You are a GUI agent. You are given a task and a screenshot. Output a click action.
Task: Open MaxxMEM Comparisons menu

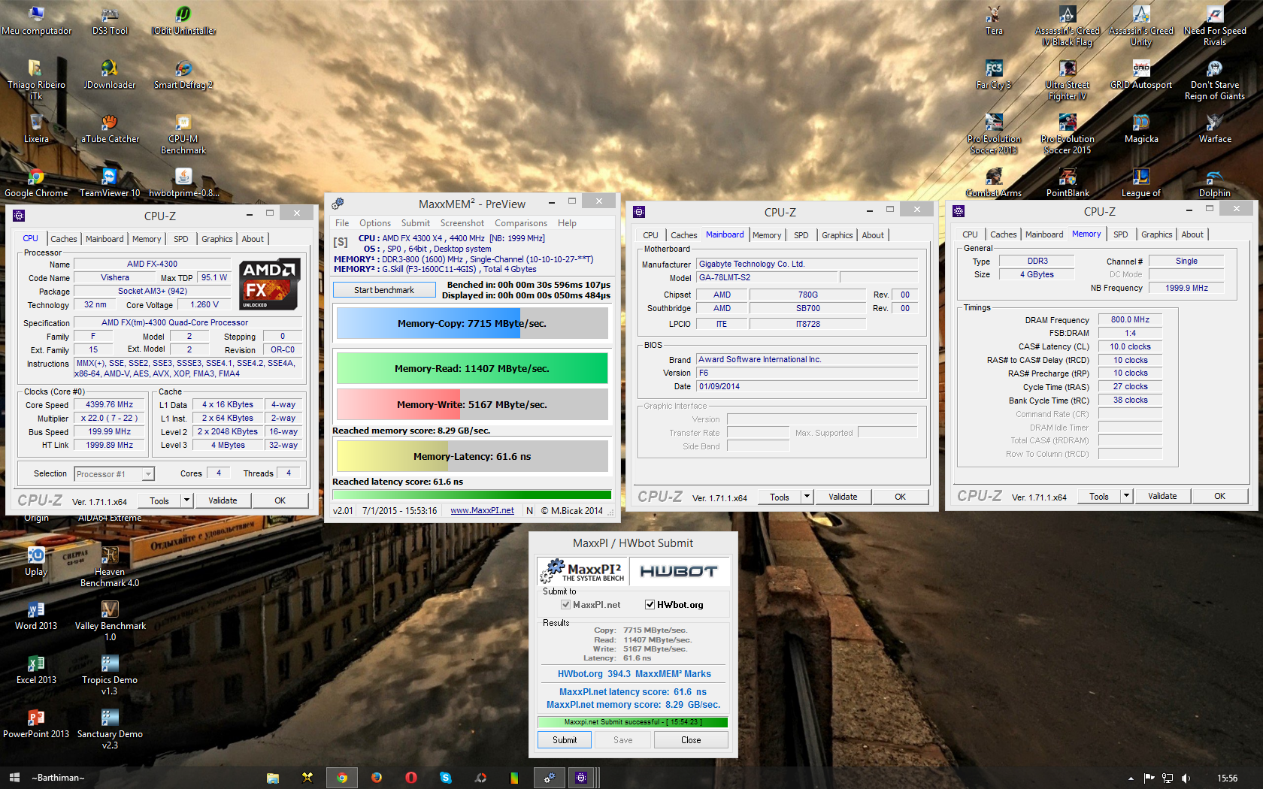click(x=520, y=223)
